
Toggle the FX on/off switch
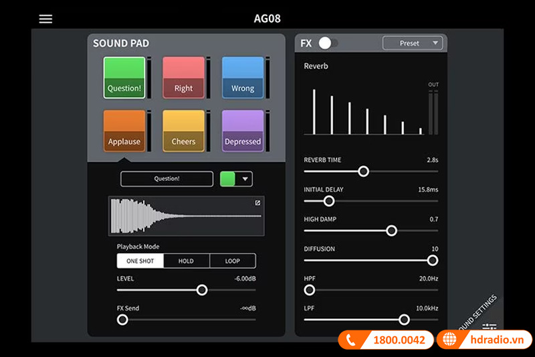pos(327,44)
